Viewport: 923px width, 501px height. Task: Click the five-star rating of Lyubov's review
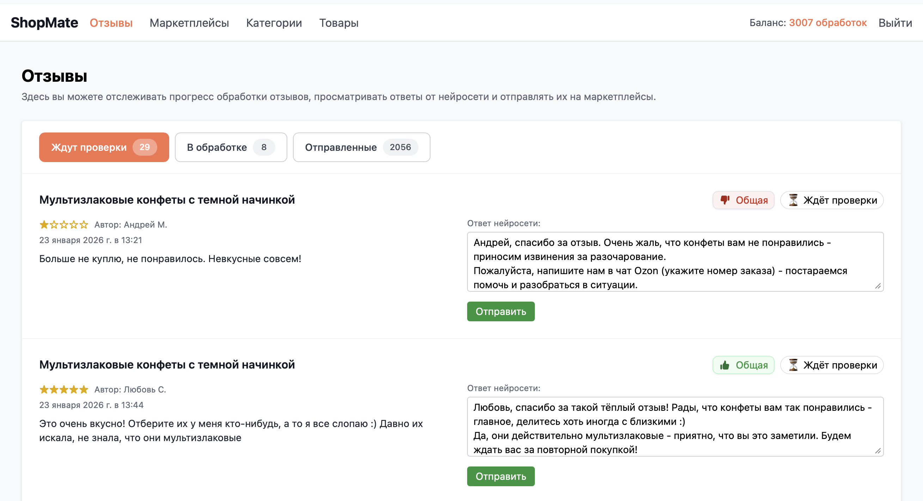(63, 389)
